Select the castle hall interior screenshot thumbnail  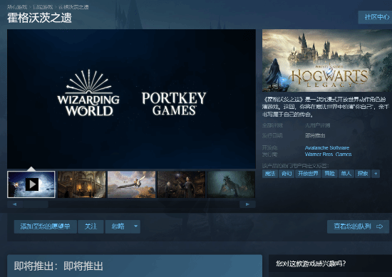(x=82, y=184)
